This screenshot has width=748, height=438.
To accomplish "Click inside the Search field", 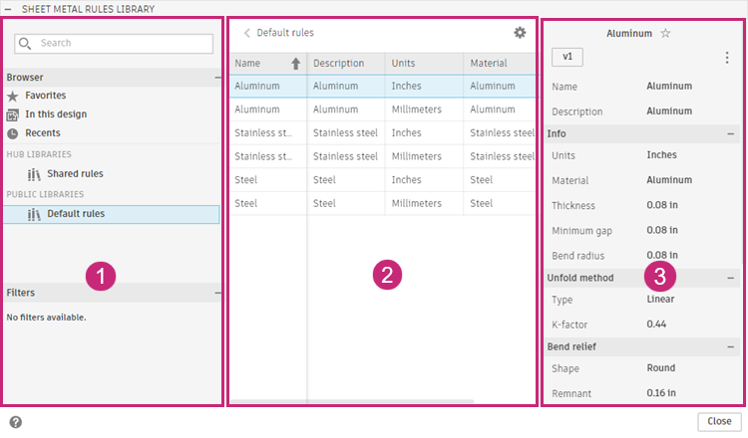I will click(x=114, y=44).
